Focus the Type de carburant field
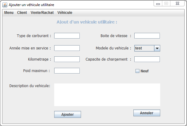Viewport: 187px width, 126px height. 67,36
